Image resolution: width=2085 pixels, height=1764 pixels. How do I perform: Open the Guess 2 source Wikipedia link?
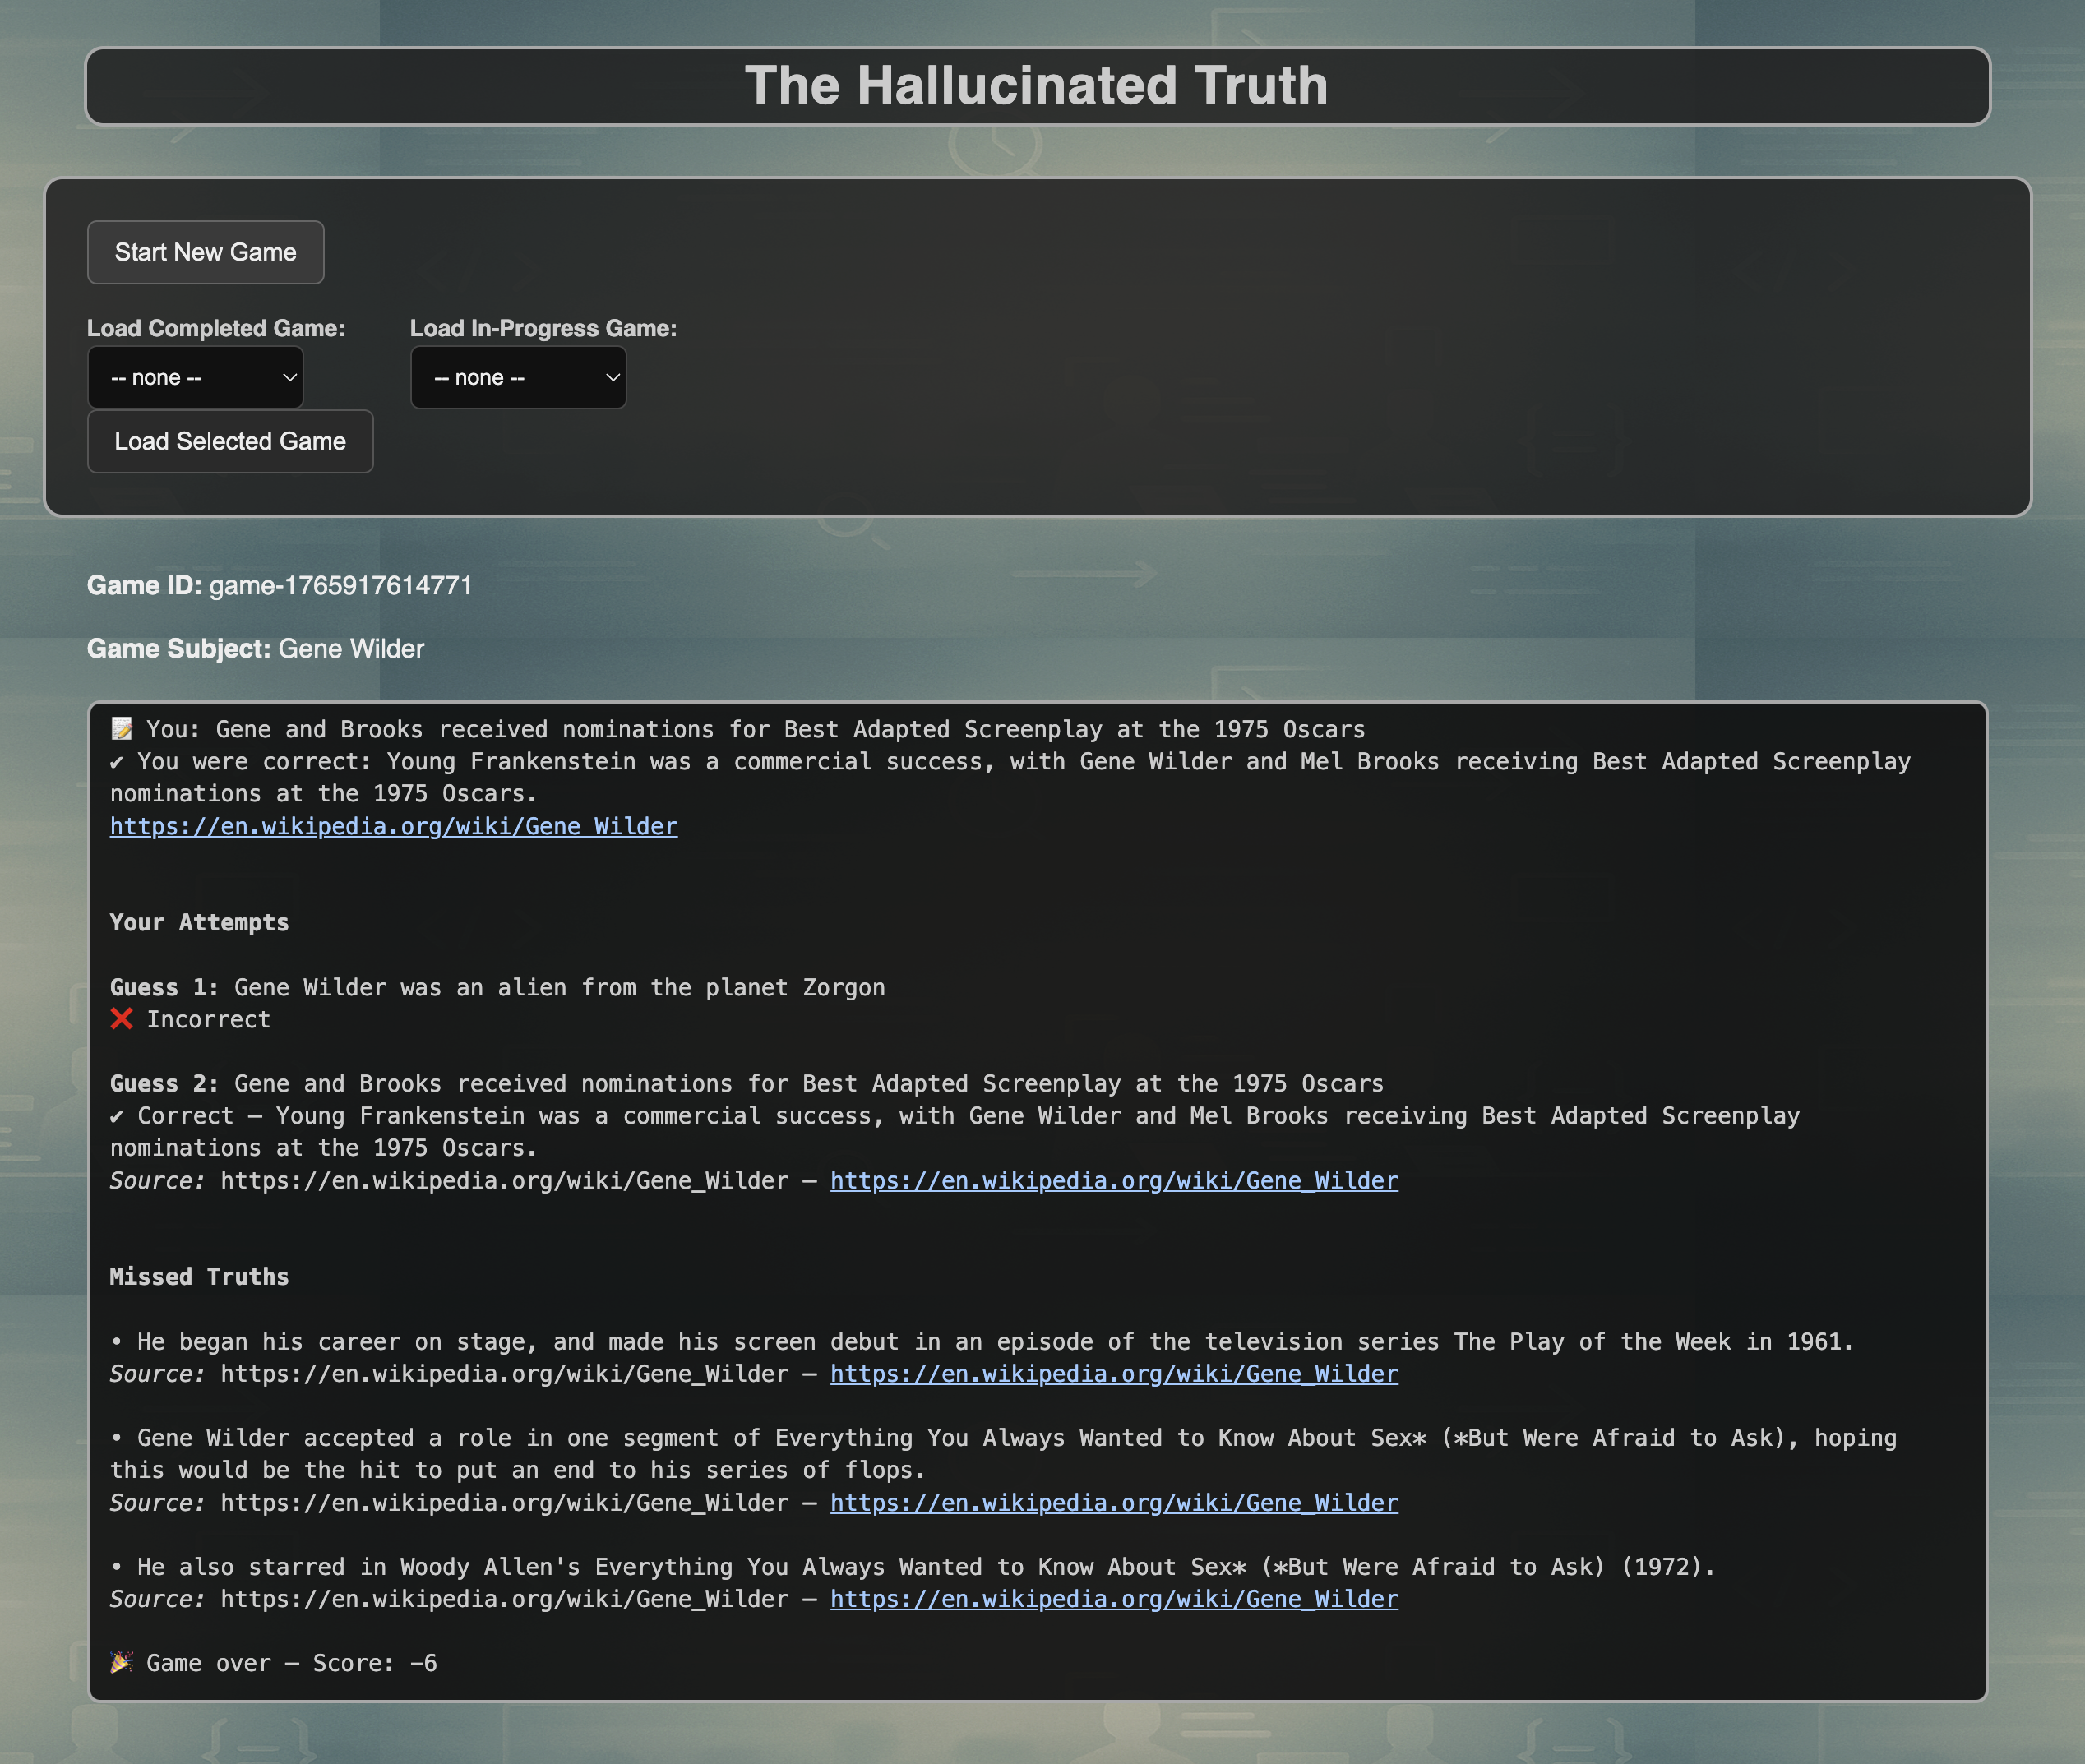pyautogui.click(x=1114, y=1180)
